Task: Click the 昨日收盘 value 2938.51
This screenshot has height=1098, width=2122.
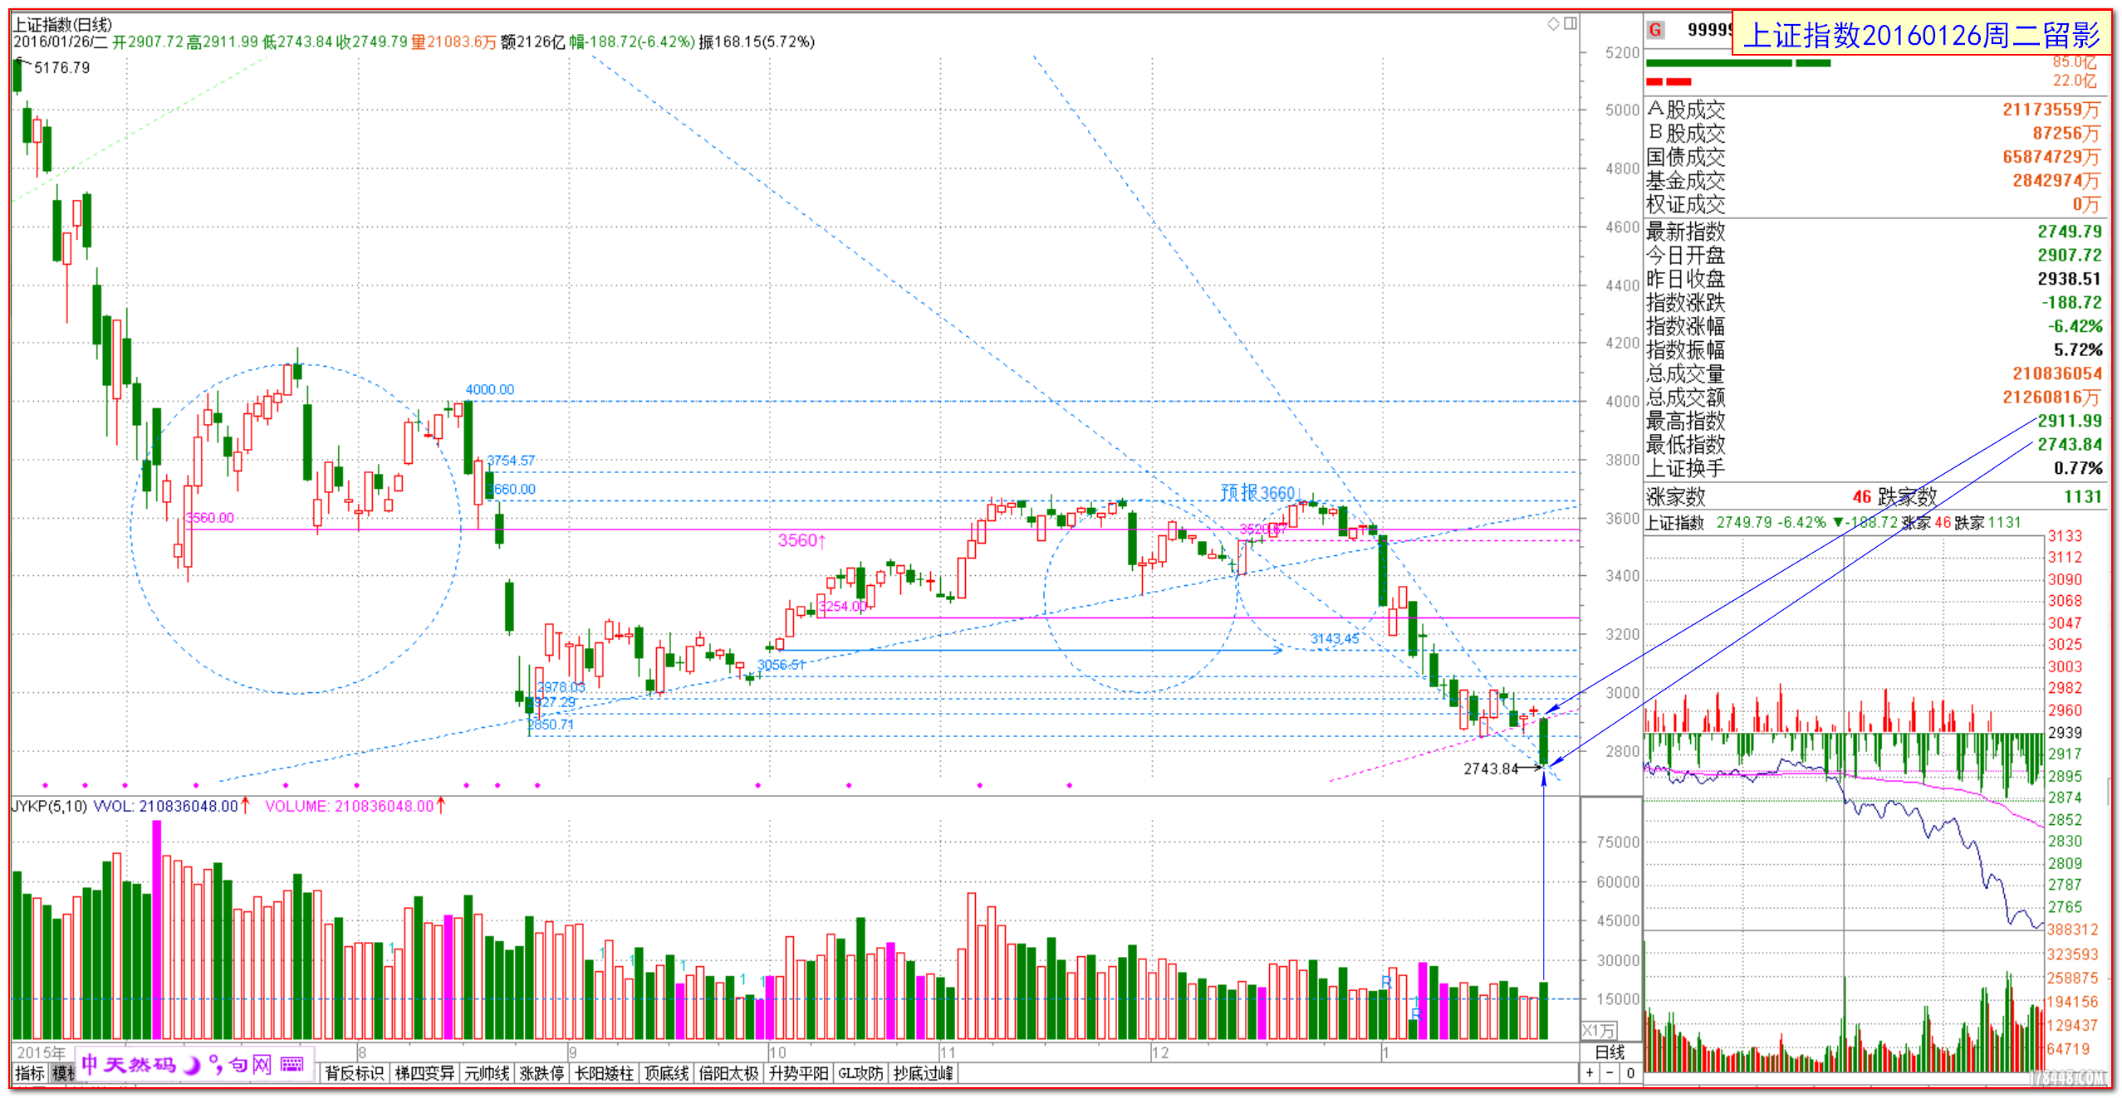Action: 2069,279
